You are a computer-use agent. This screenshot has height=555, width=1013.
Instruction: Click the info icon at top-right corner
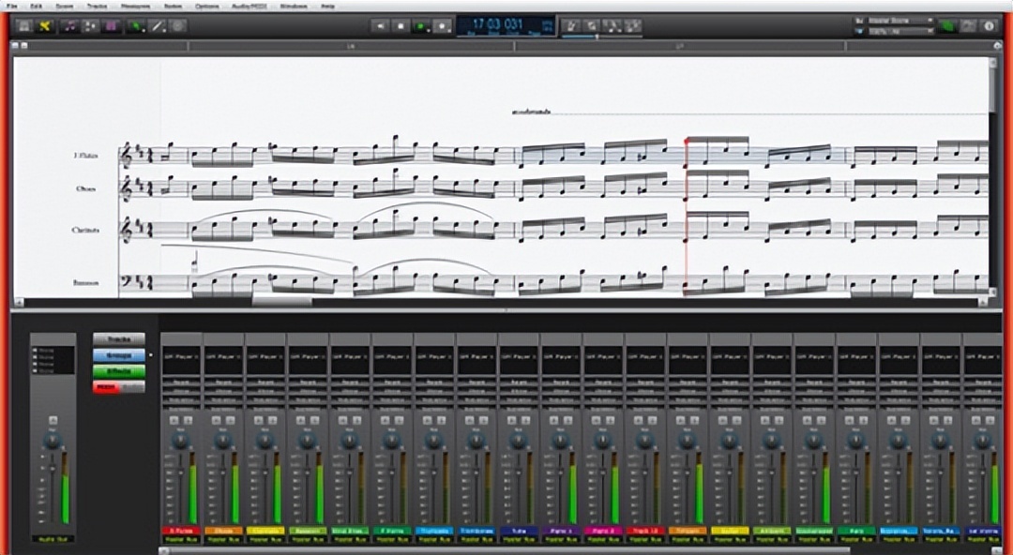point(989,26)
